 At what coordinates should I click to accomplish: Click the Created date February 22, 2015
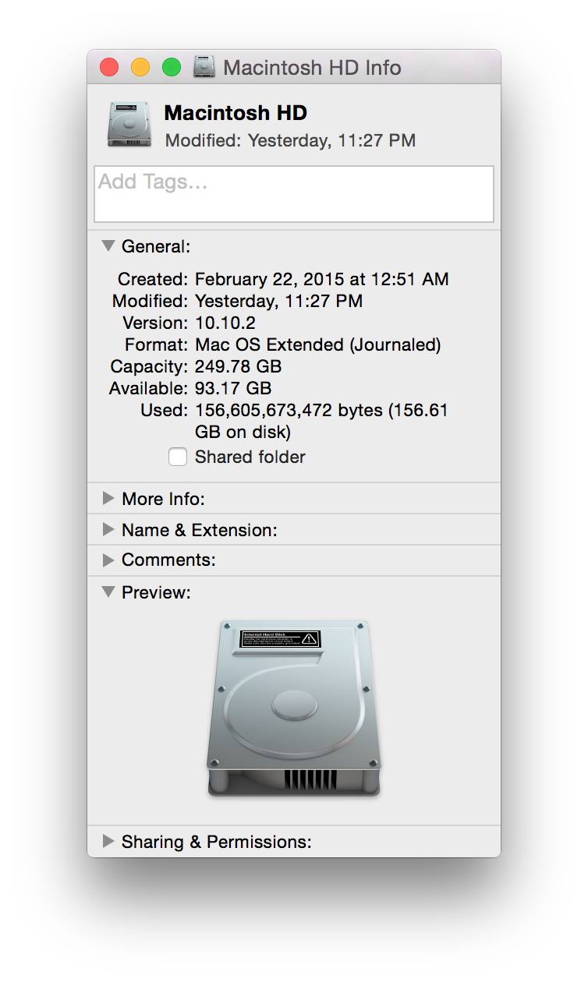(321, 279)
